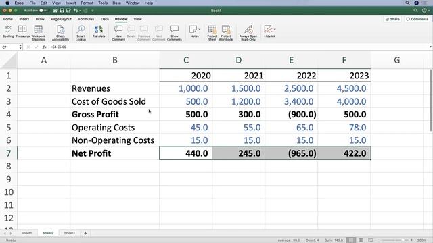
Task: Open the Thesaurus tool
Action: [22, 32]
